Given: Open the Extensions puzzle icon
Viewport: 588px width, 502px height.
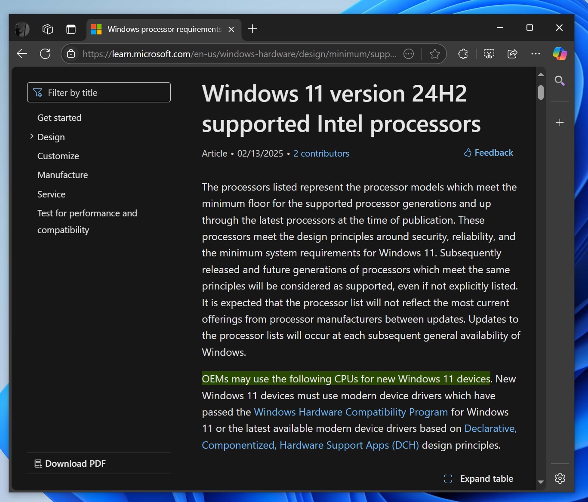Looking at the screenshot, I should [x=463, y=54].
